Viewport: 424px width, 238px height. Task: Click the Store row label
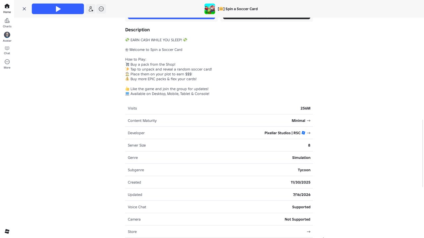(x=132, y=232)
